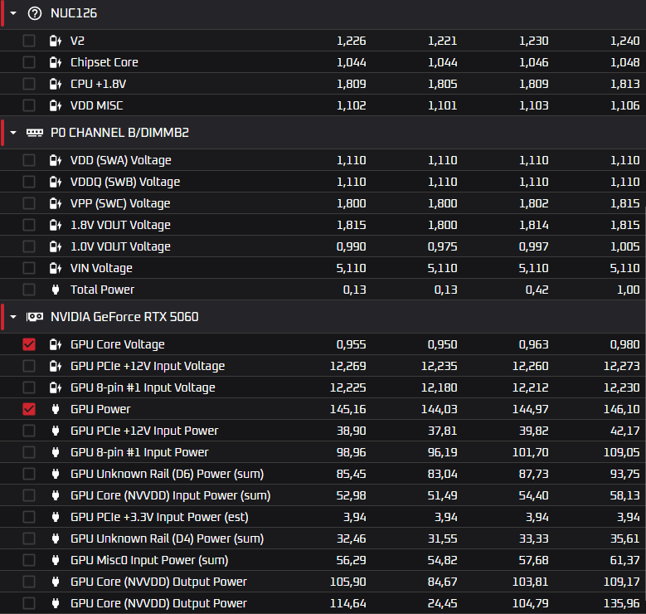Tick the VDD MISC checkbox

pos(29,105)
